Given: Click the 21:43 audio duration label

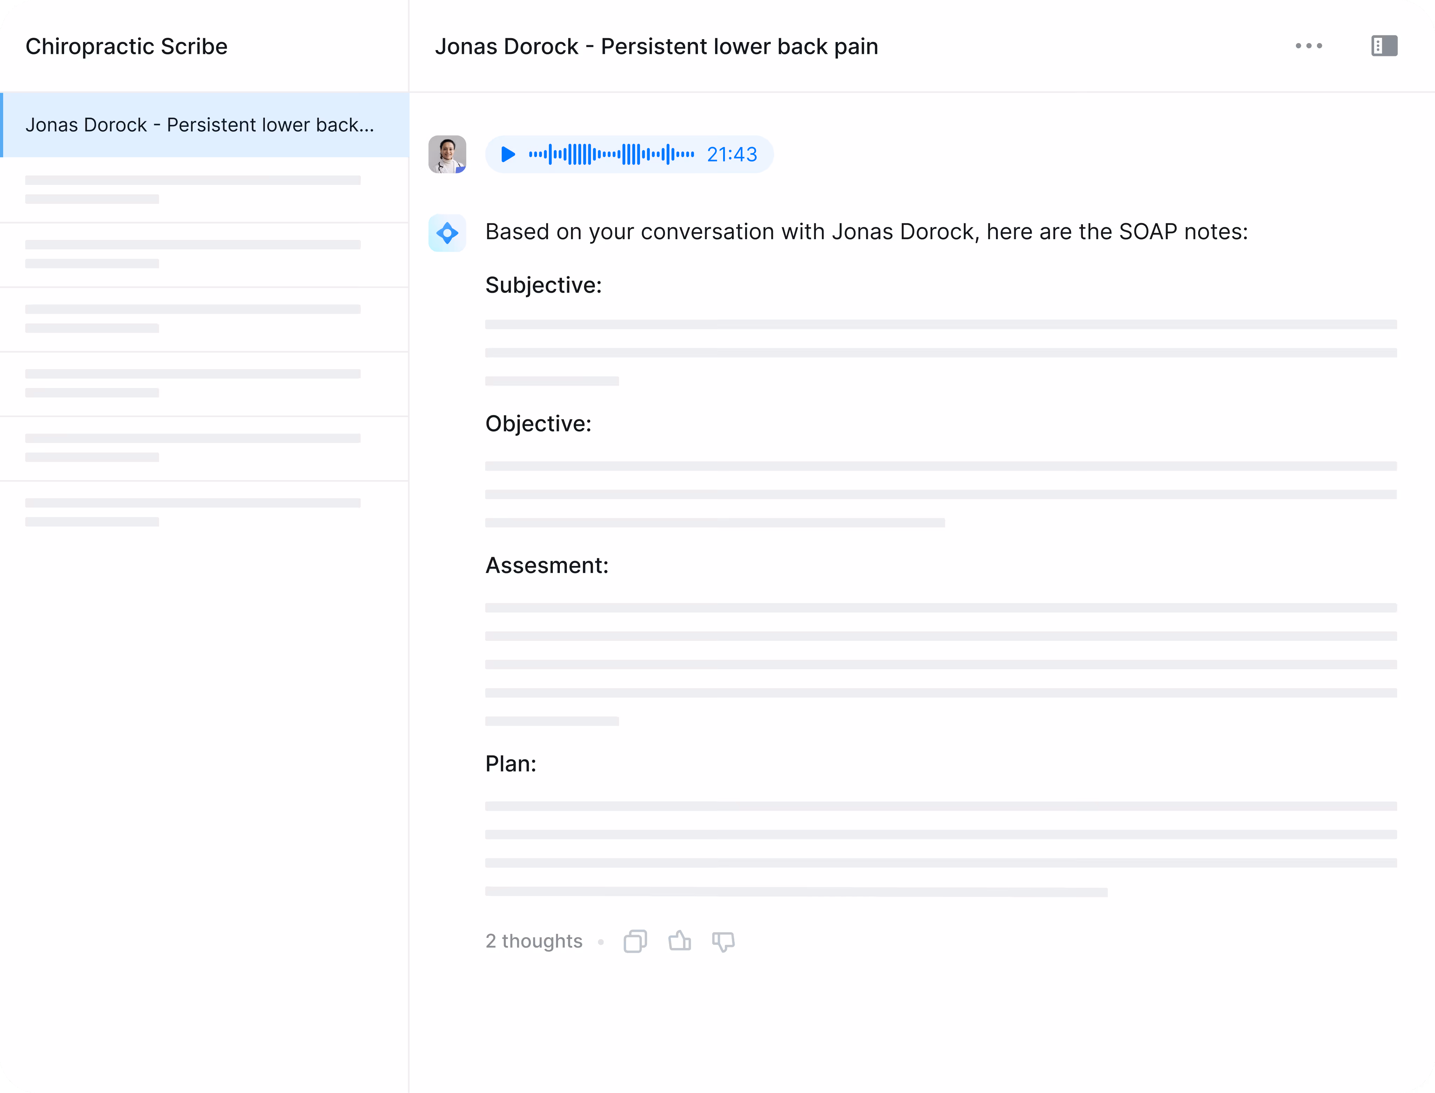Looking at the screenshot, I should point(732,154).
